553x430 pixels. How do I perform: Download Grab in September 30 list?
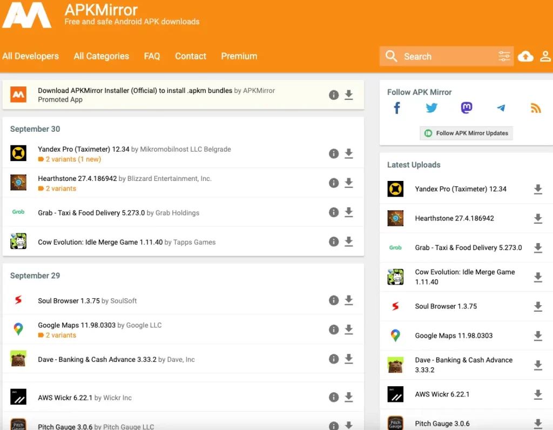click(x=349, y=212)
